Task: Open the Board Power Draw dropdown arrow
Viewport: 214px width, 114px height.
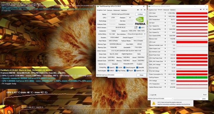Action: (165, 55)
